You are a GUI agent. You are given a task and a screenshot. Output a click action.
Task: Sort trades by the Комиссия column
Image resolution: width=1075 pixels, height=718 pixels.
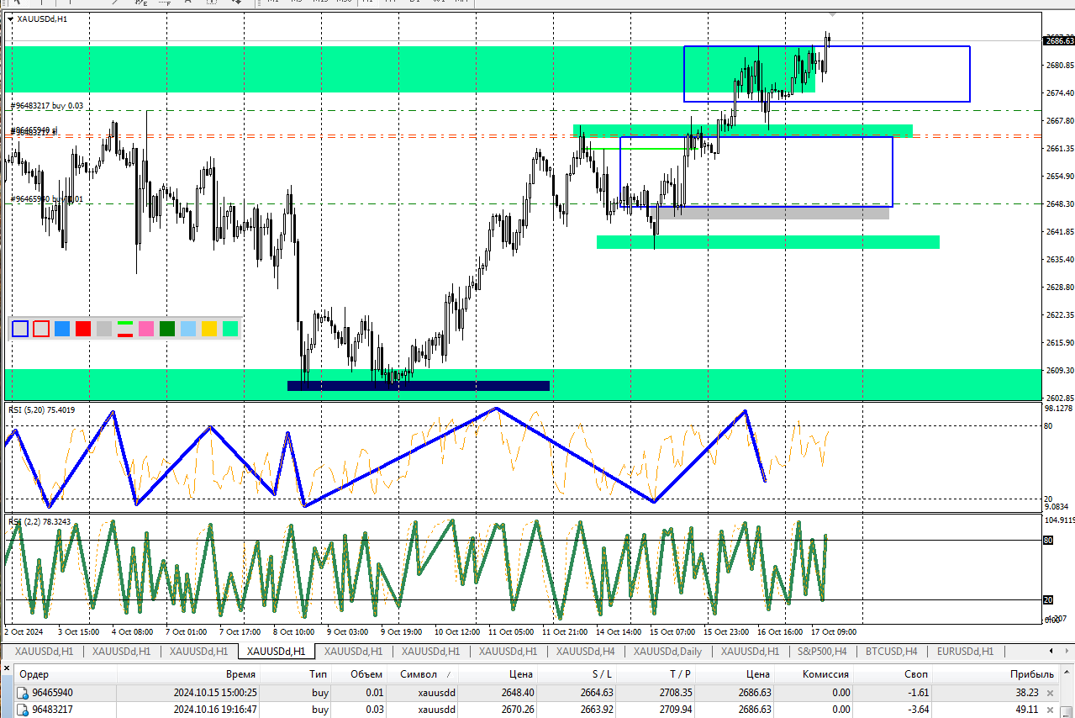pos(814,674)
